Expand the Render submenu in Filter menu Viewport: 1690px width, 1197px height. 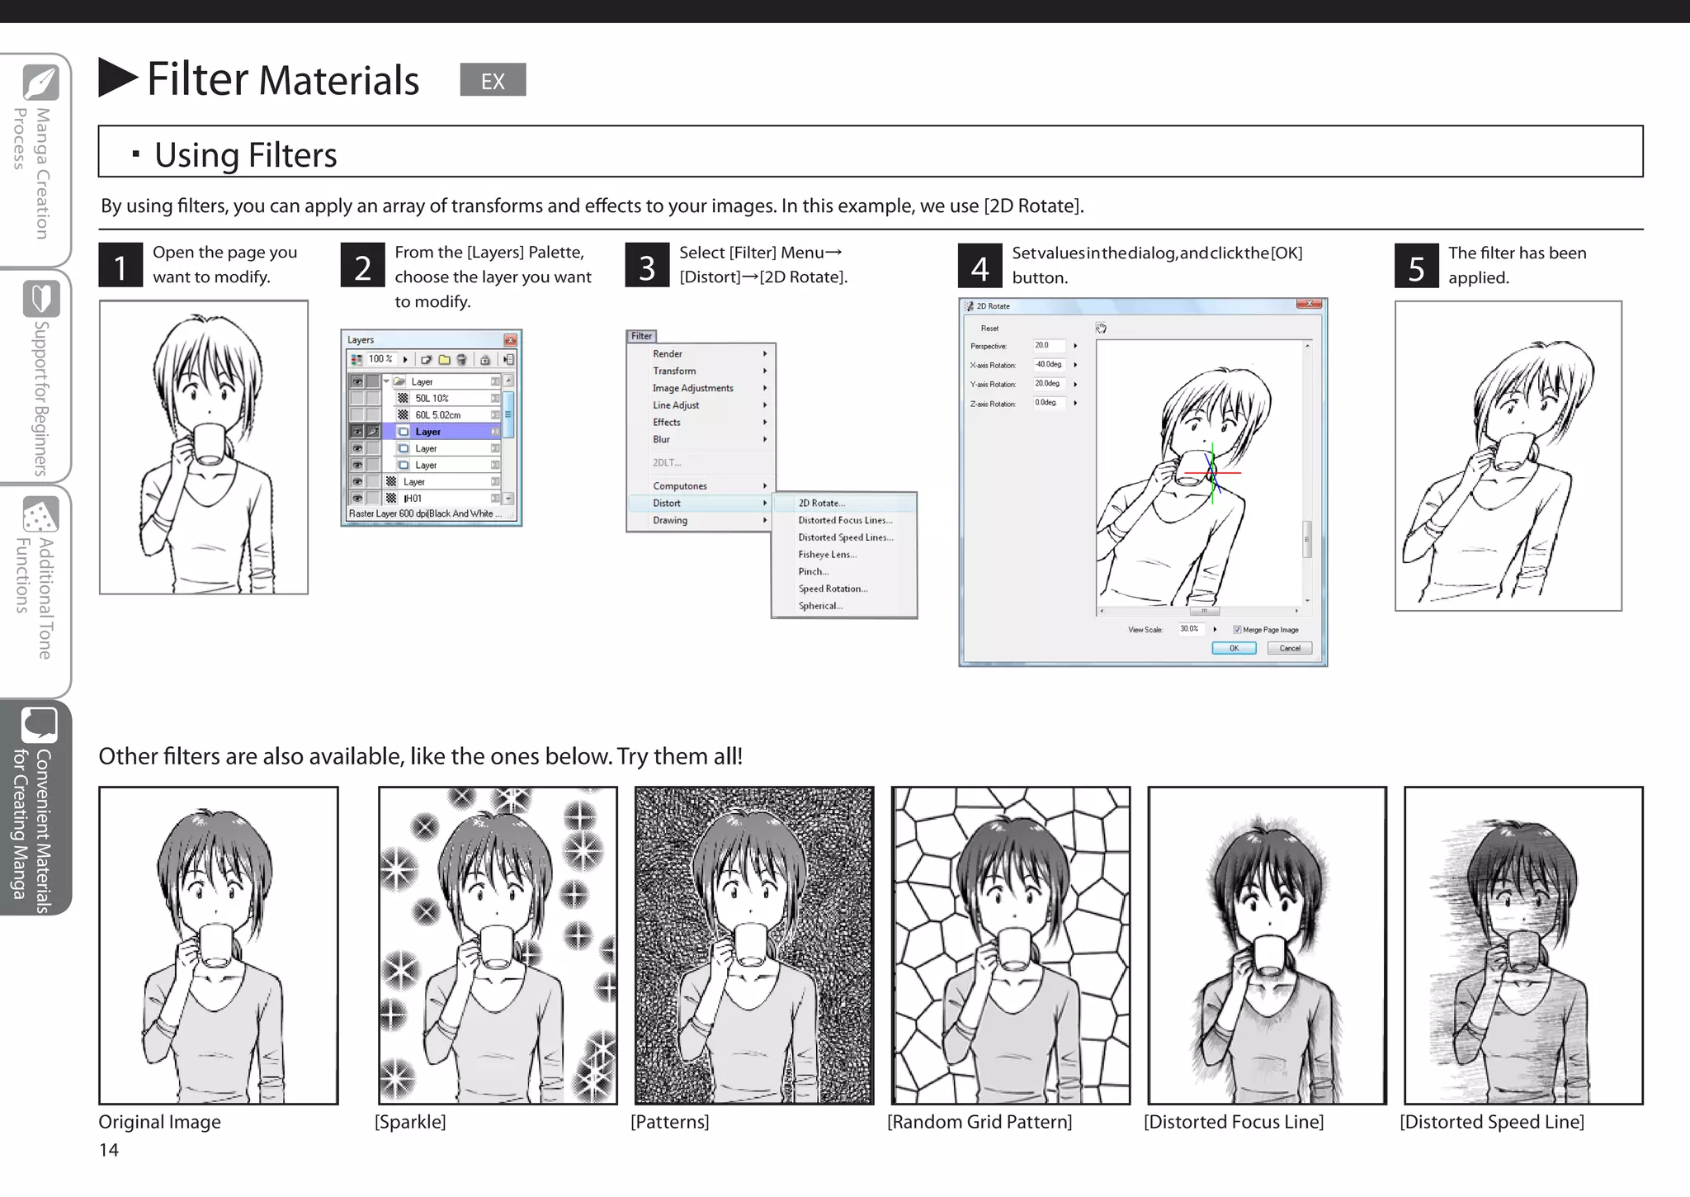(x=701, y=353)
